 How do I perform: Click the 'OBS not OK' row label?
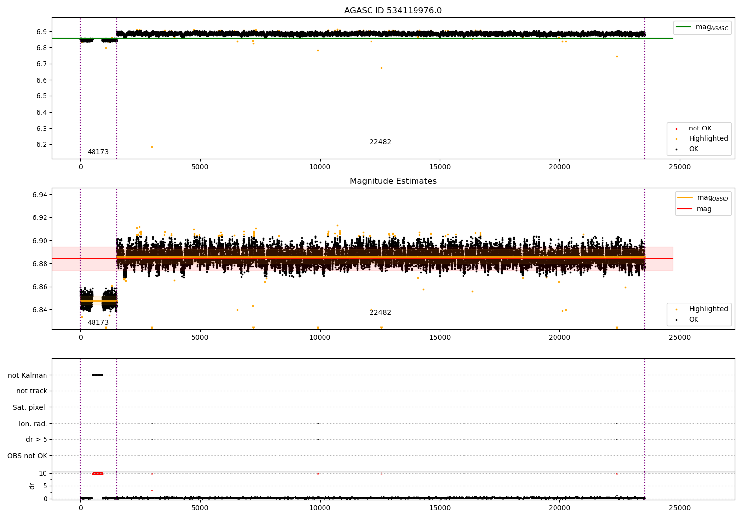(28, 456)
